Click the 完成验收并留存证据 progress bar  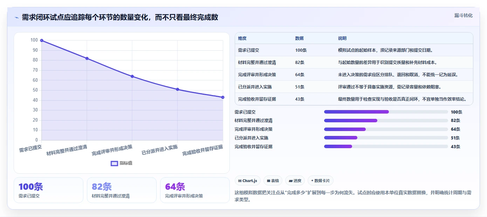point(386,146)
